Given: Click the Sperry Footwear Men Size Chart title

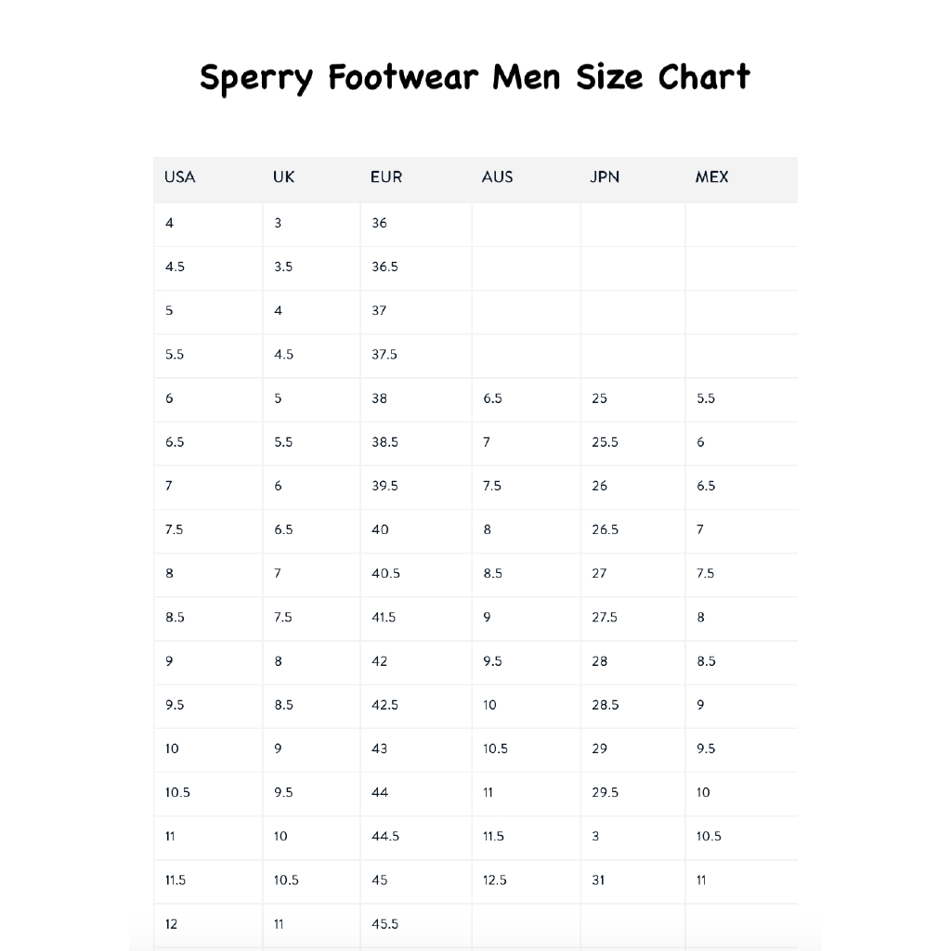Looking at the screenshot, I should click(475, 78).
